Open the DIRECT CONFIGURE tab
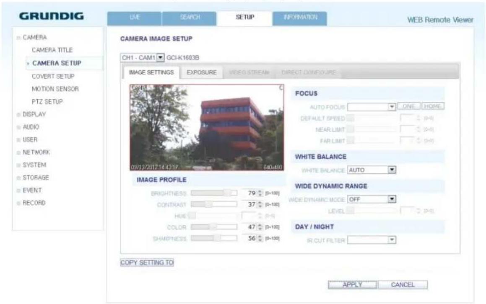Viewport: 486px width, 304px height. pos(308,72)
